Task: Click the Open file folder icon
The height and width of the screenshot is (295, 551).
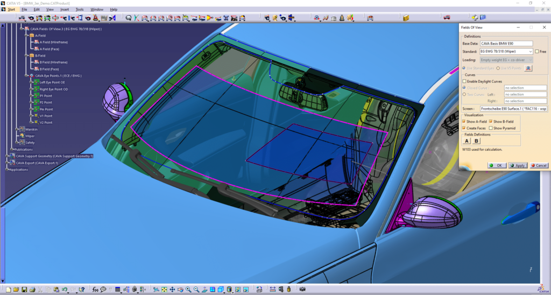Action: point(16,290)
